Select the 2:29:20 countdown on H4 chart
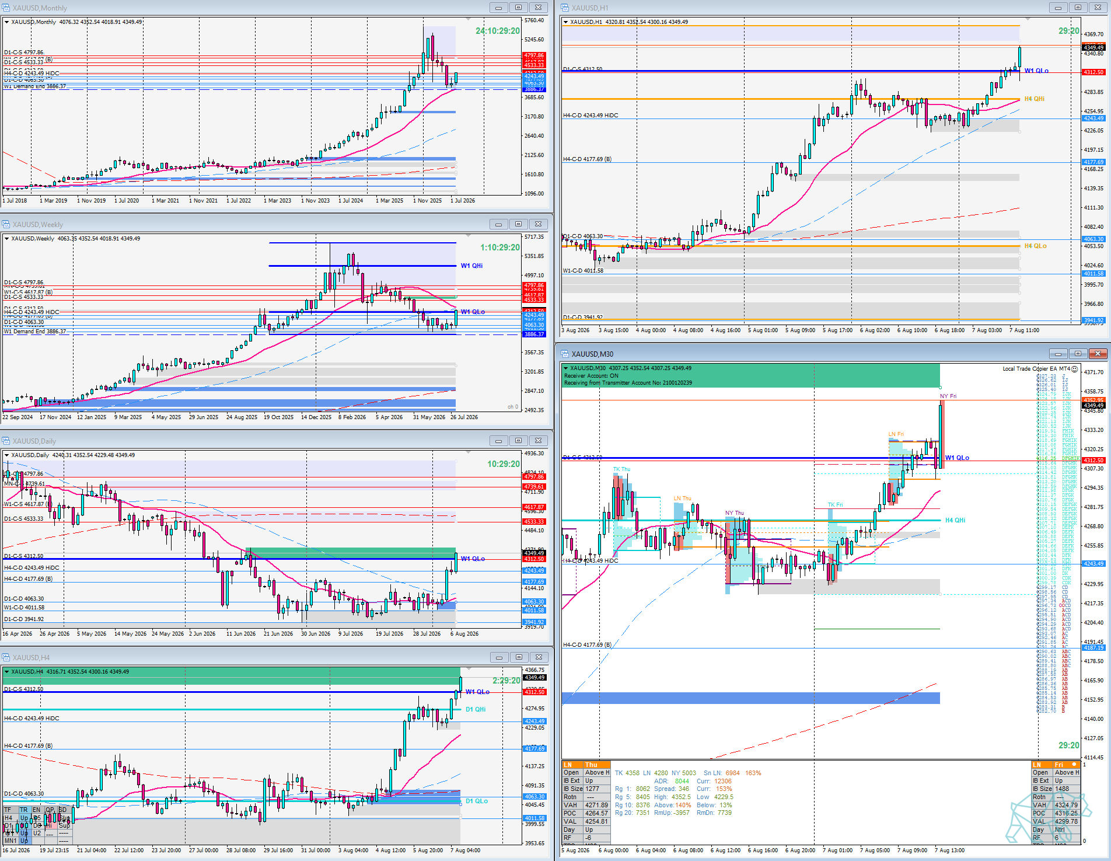The height and width of the screenshot is (861, 1111). coord(506,681)
